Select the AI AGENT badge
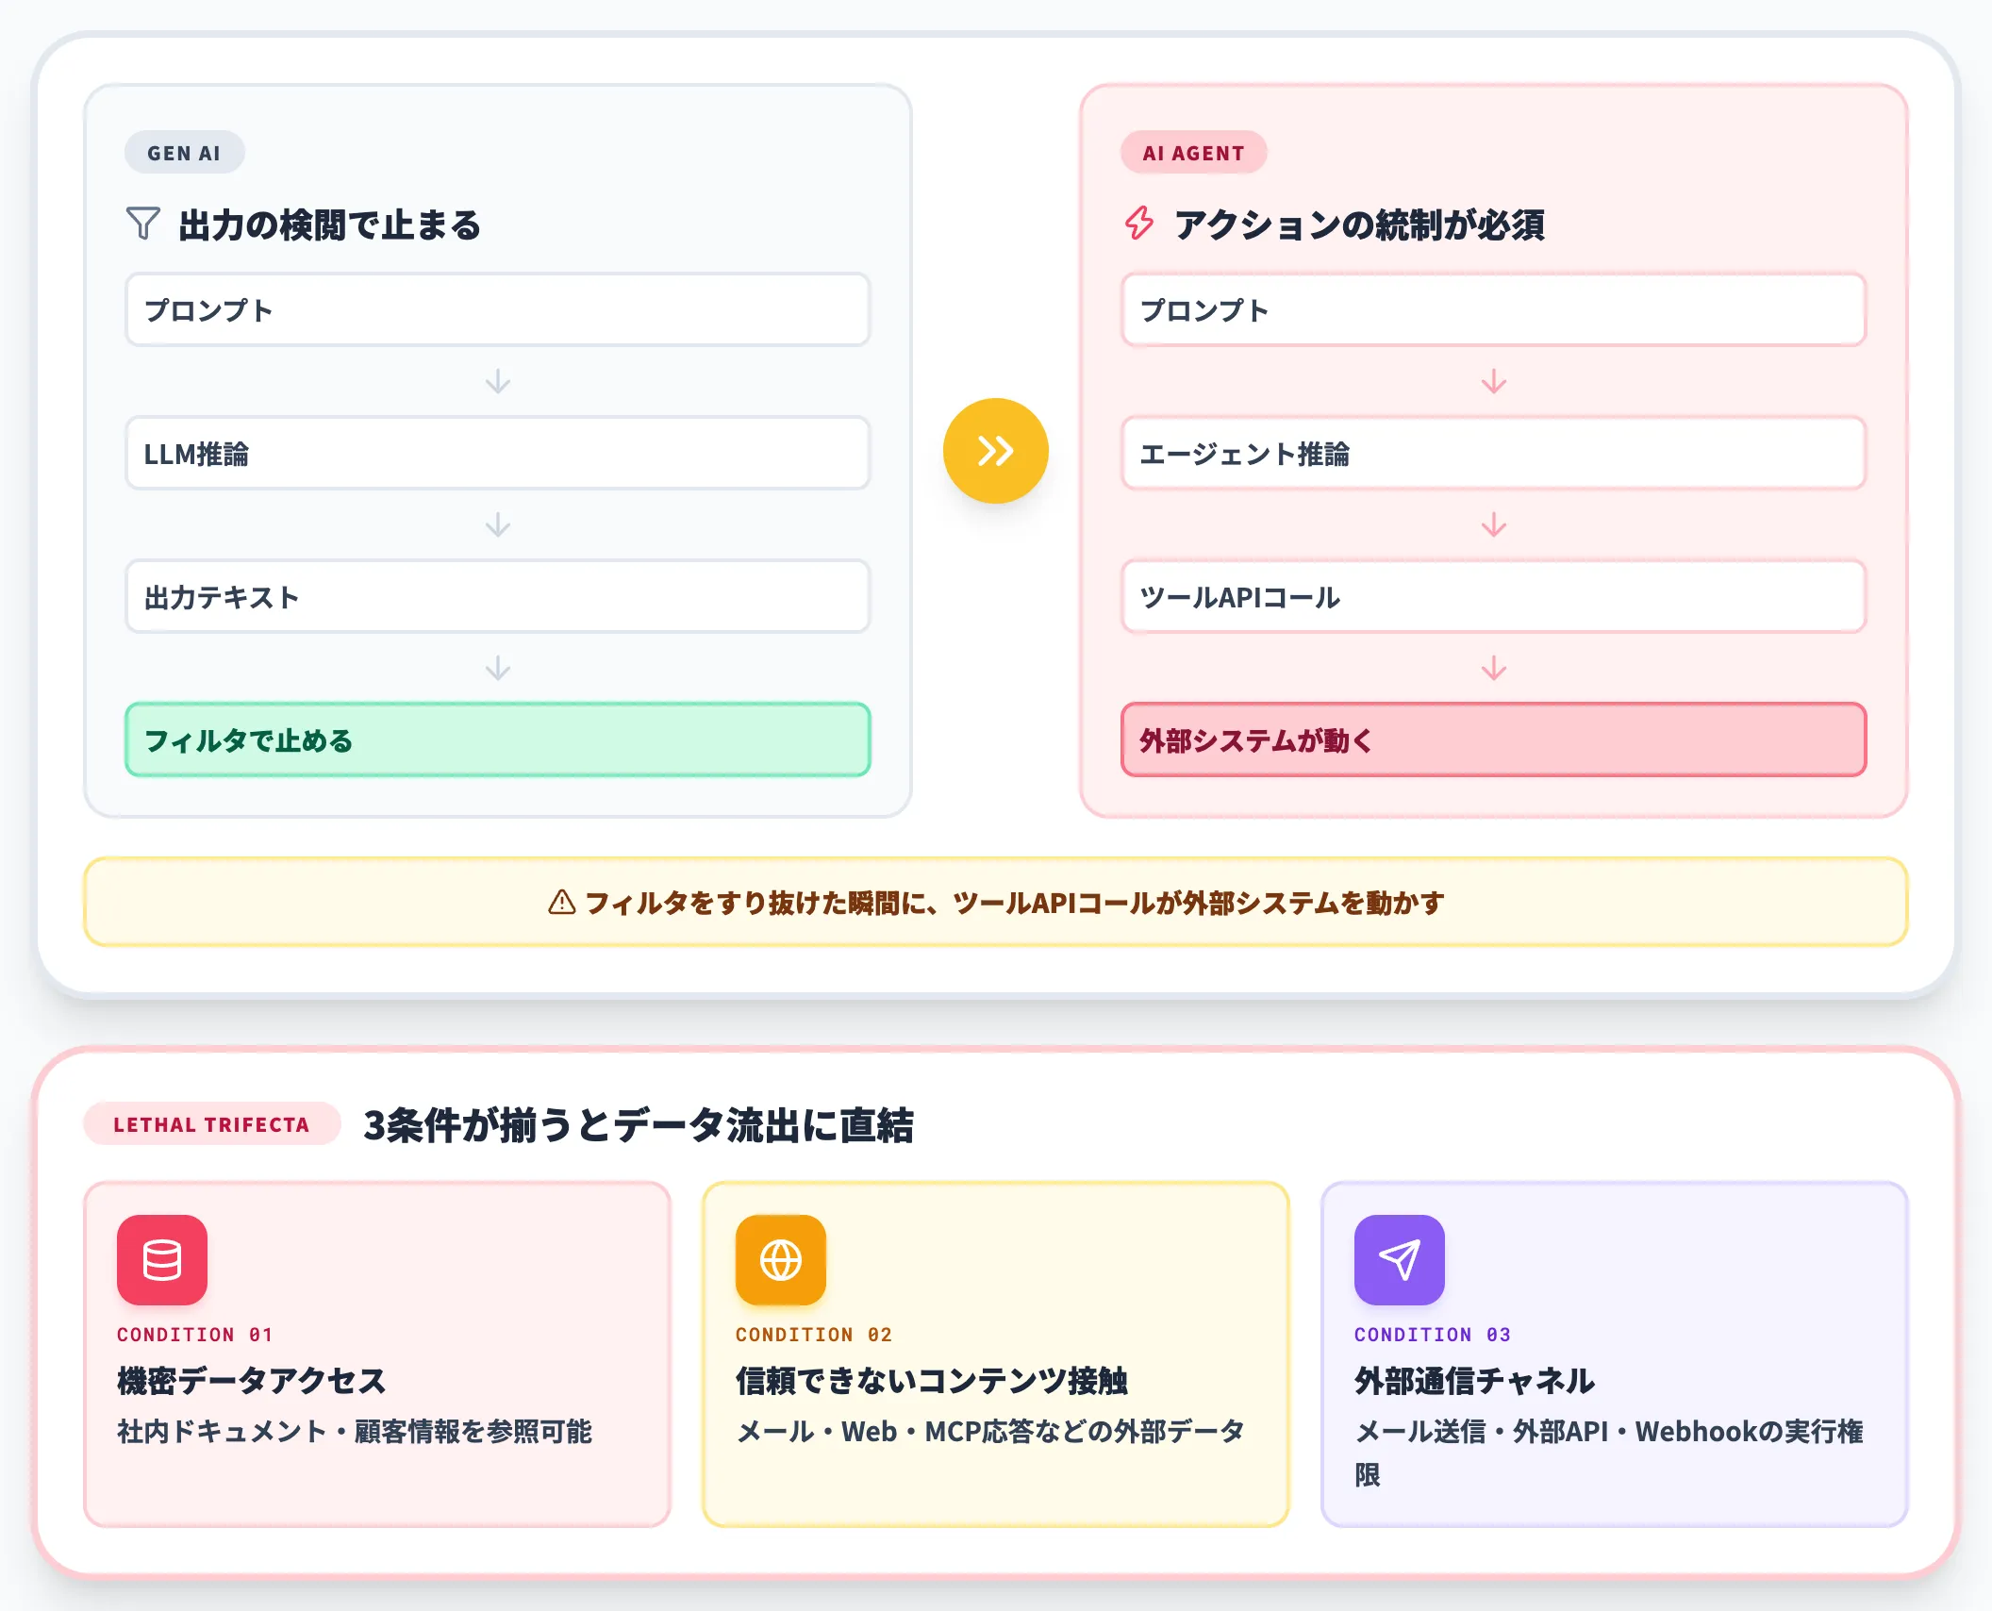 point(1193,153)
